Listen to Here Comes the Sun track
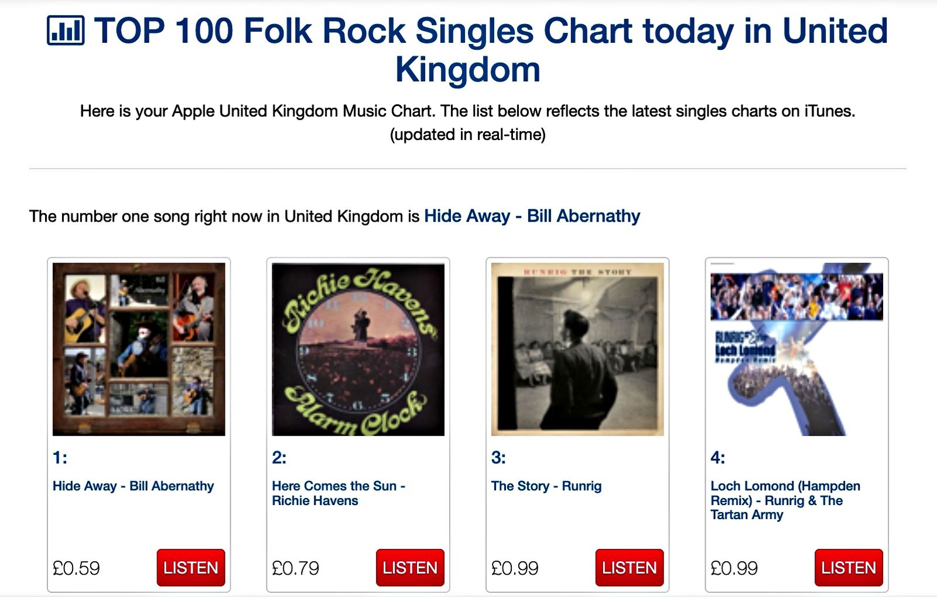Image resolution: width=937 pixels, height=597 pixels. click(410, 568)
